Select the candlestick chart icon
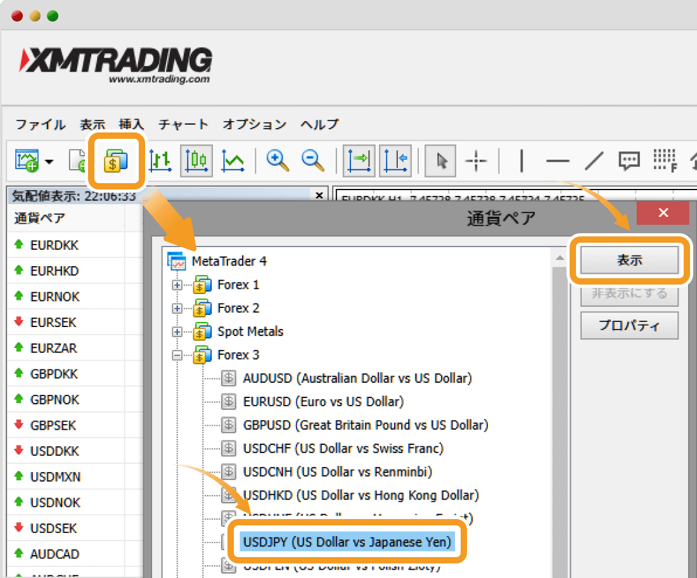The image size is (697, 578). tap(196, 160)
